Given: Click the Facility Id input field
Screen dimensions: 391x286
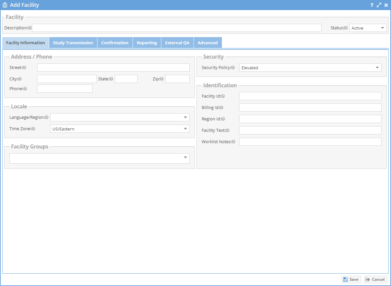Looking at the screenshot, I should [310, 96].
